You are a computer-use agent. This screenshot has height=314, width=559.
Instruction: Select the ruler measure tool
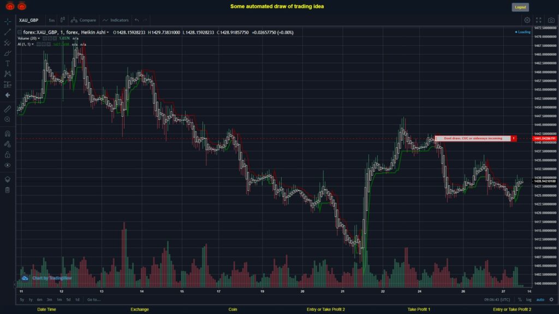(x=8, y=109)
